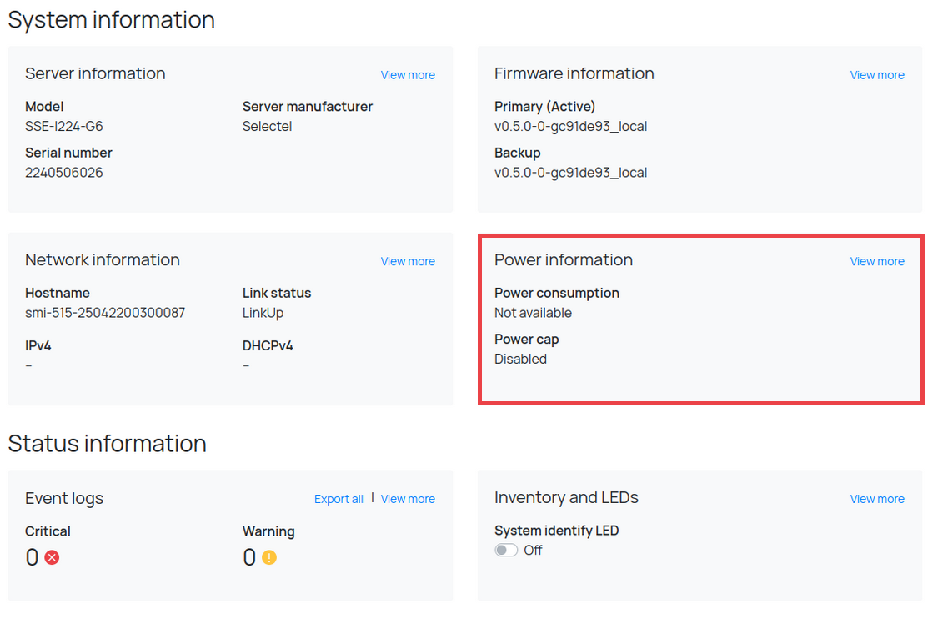View more Inventory and LEDs
This screenshot has height=624, width=948.
pyautogui.click(x=877, y=499)
